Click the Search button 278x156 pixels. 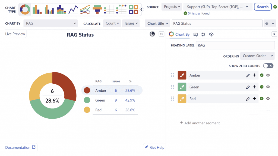(x=263, y=7)
